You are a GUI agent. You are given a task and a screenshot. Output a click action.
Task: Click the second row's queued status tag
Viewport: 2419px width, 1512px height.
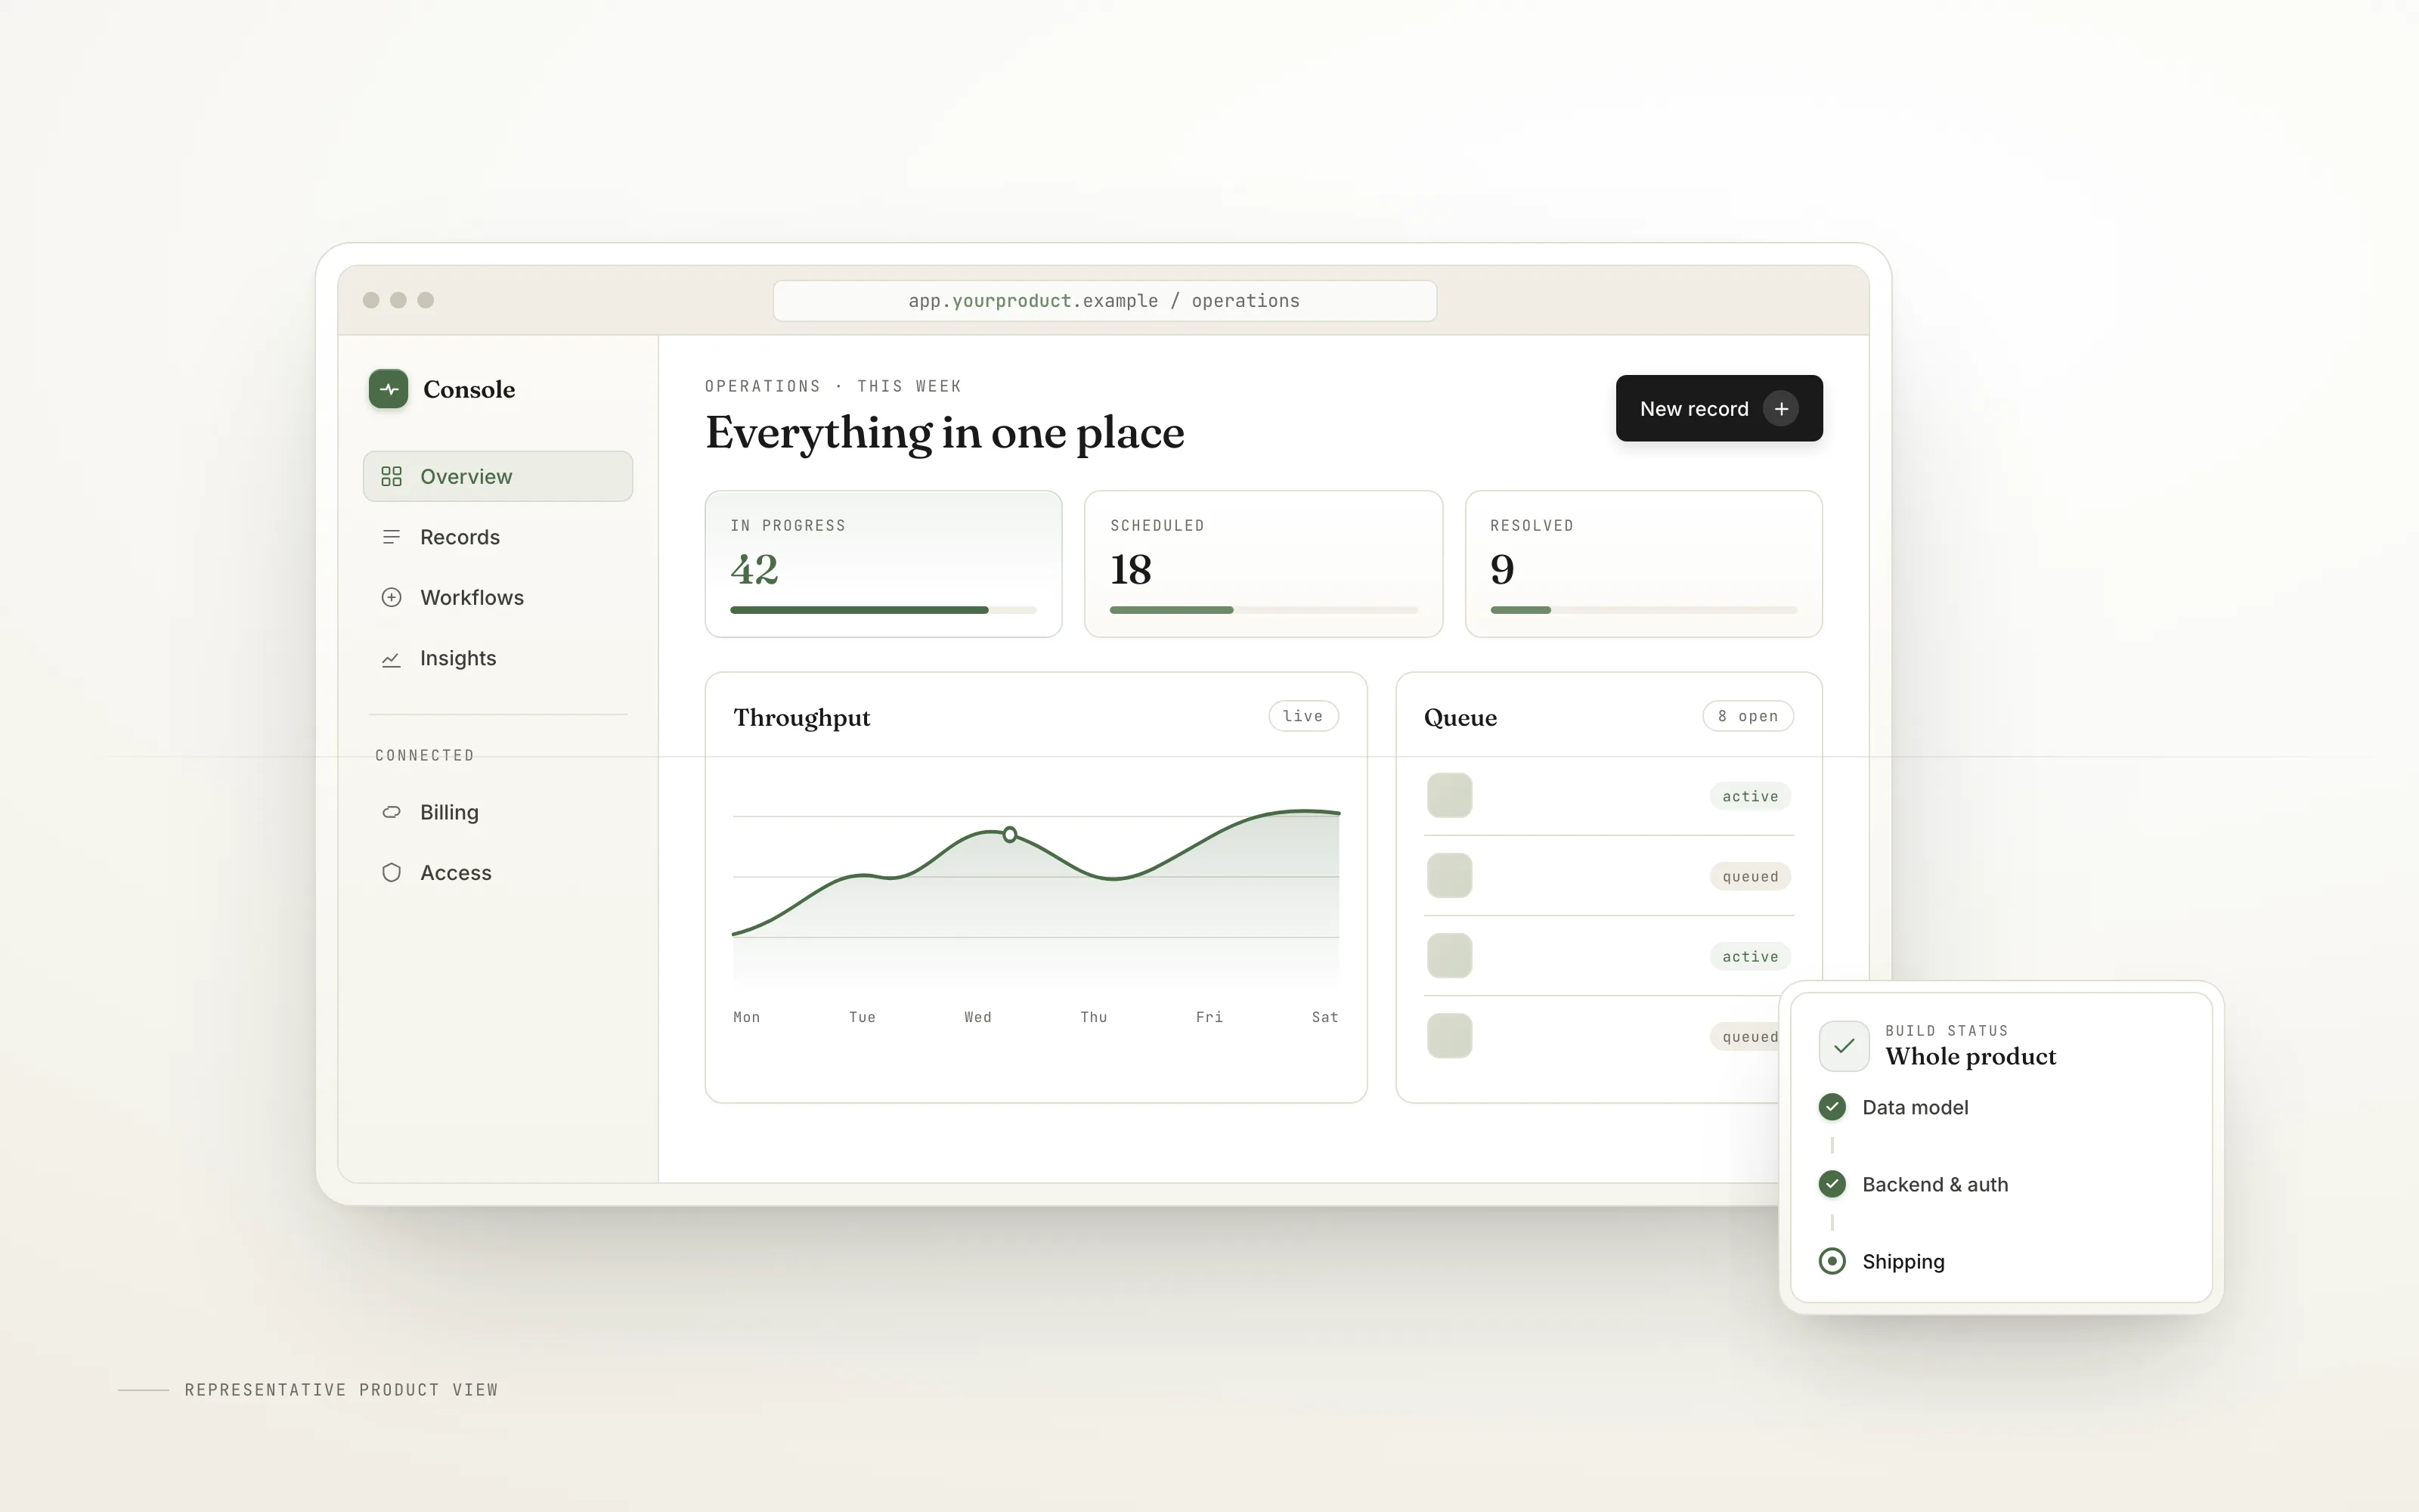(x=1750, y=876)
